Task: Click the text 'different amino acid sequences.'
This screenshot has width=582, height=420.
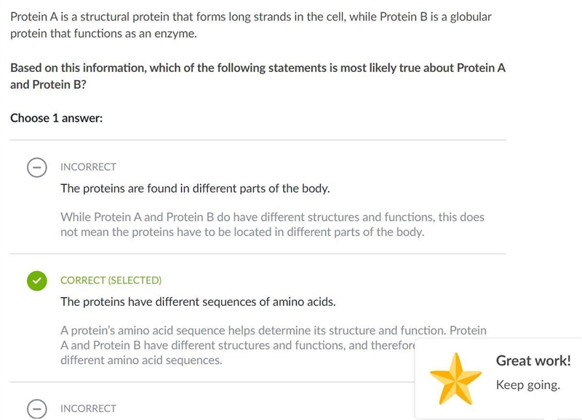Action: [141, 360]
